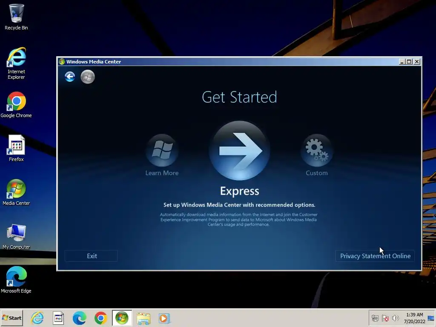This screenshot has height=327, width=436.
Task: Go back with the blue arrow button
Action: (x=70, y=77)
